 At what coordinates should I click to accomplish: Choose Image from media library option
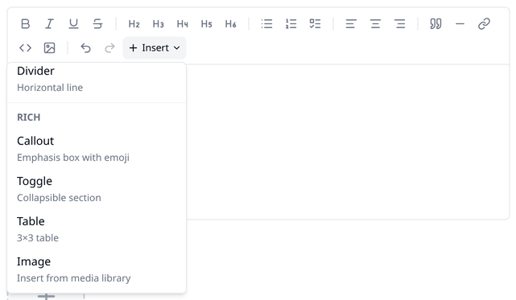tap(97, 269)
